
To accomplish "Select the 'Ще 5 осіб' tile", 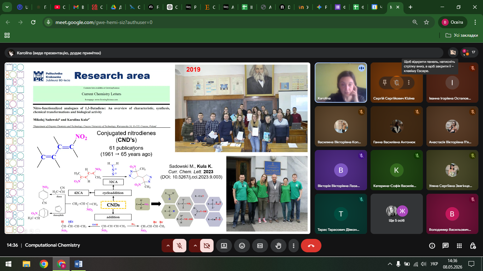I will 397,214.
